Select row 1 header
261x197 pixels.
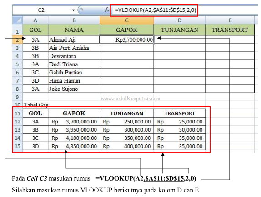[x=17, y=30]
